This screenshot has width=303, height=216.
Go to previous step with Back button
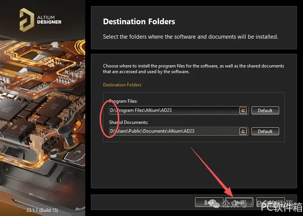coord(209,202)
